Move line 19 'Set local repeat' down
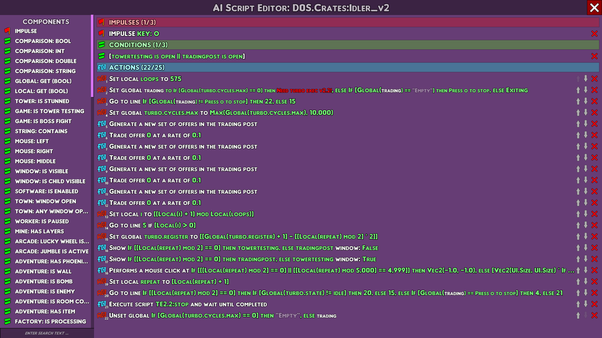Screen dimensions: 602x338 click(585, 282)
